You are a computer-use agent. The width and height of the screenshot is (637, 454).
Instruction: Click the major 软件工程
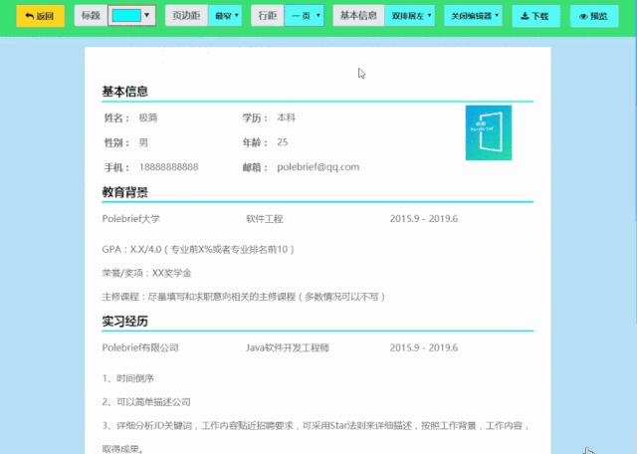(265, 219)
